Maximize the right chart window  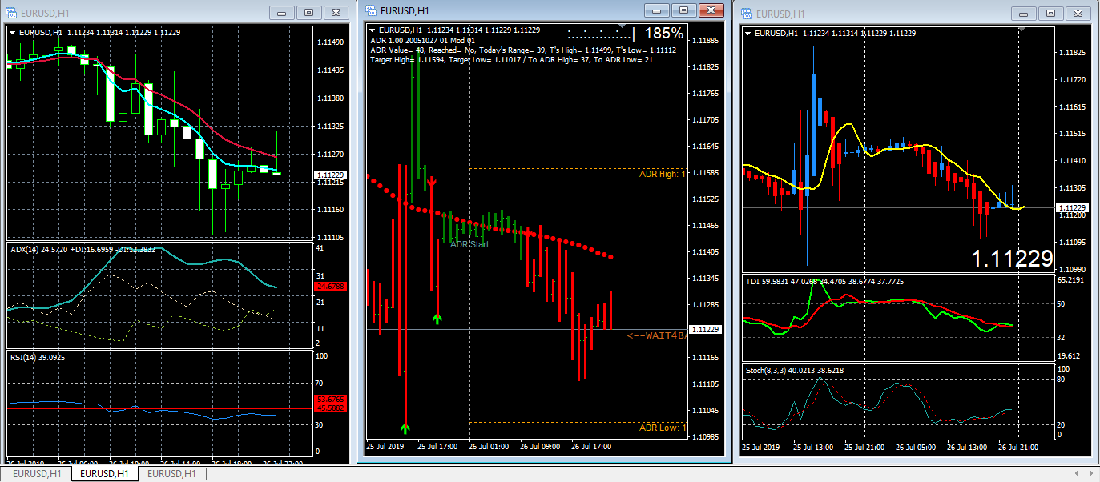[1050, 13]
